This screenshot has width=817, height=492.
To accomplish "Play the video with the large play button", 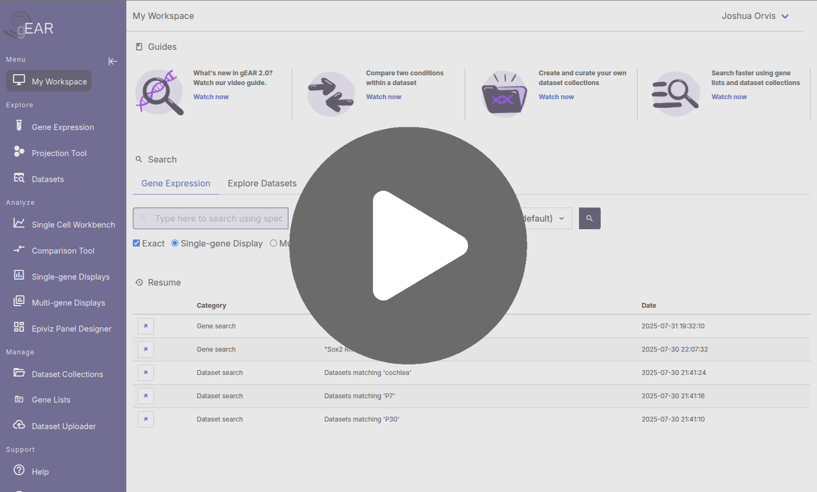I will [x=408, y=245].
